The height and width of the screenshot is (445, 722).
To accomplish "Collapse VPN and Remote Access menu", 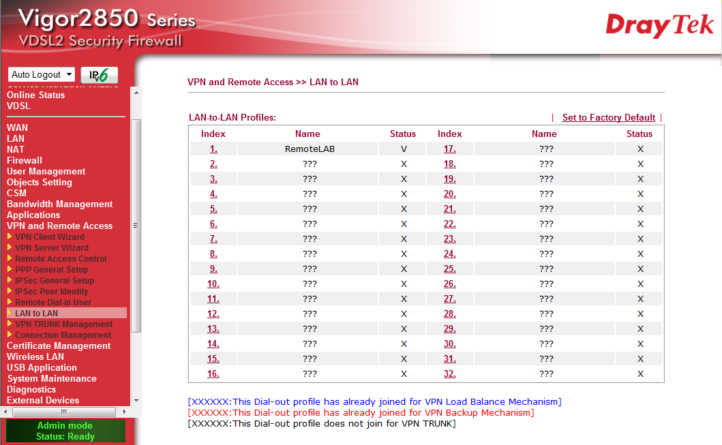I will (x=59, y=226).
